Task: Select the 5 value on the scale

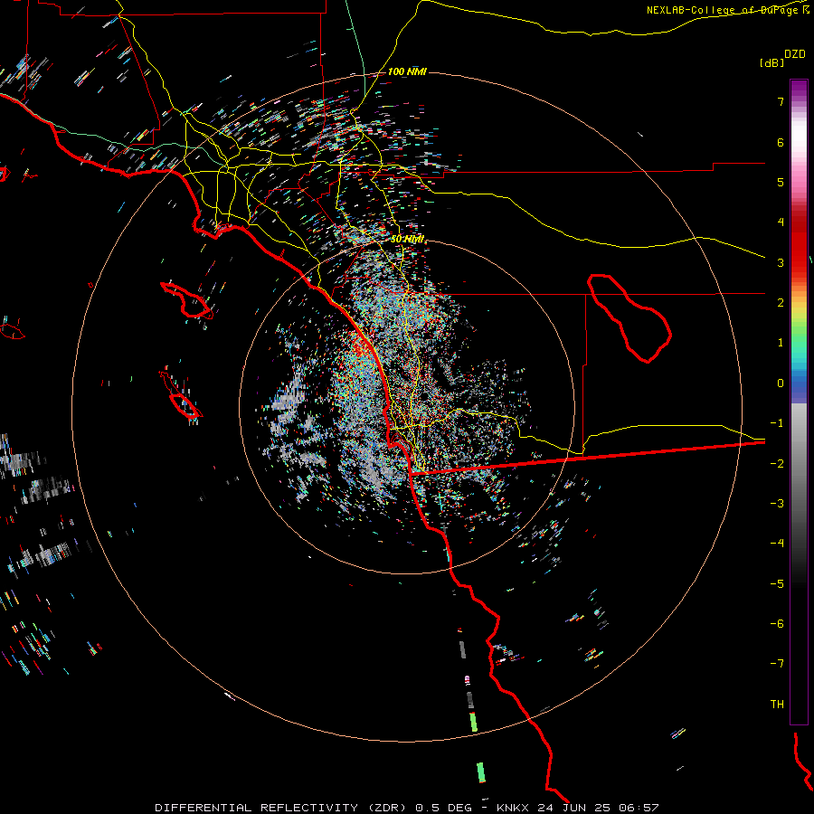Action: click(781, 182)
